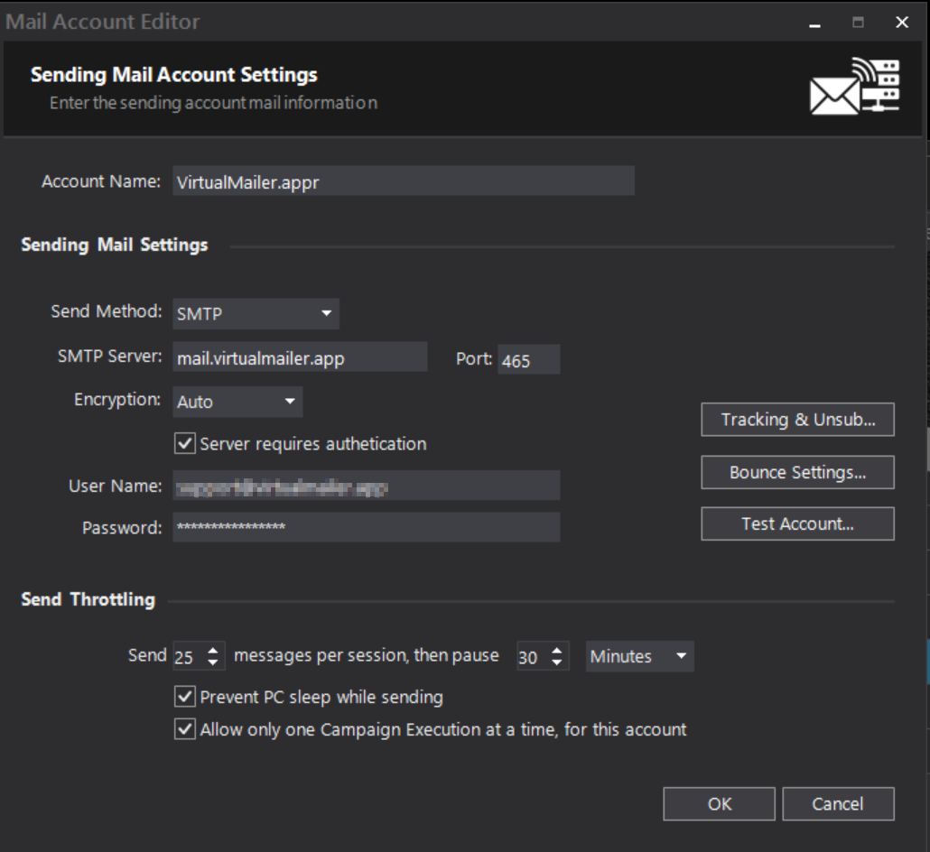Increase pause duration with up arrow

click(x=556, y=650)
